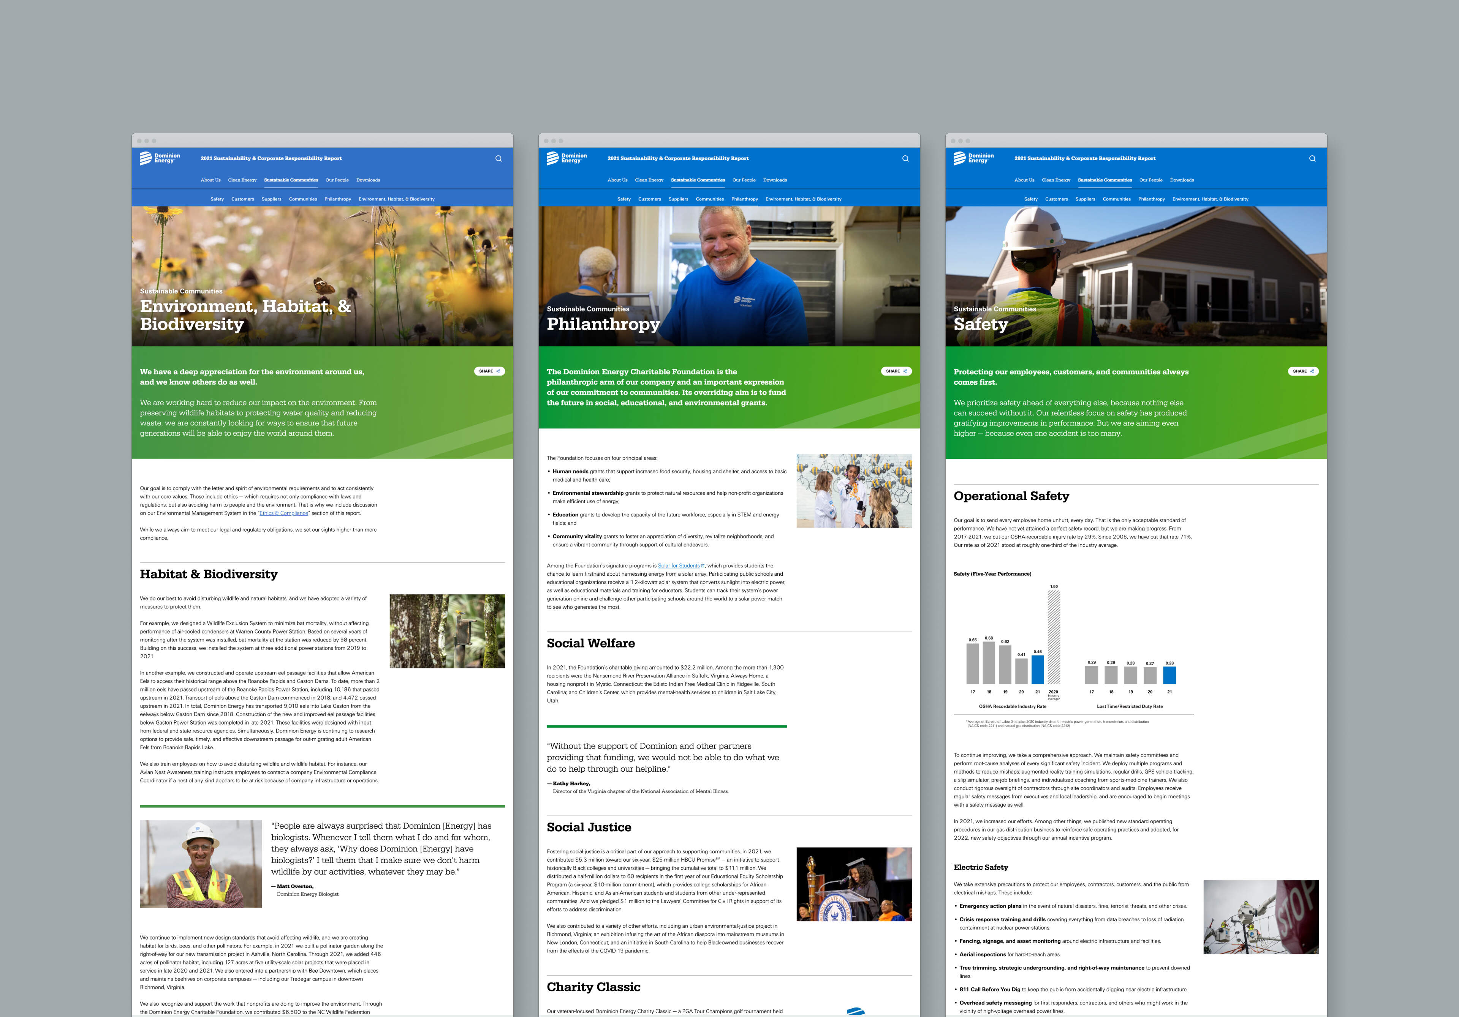
Task: Select Safety subnav tab in Philanthropy page window
Action: click(x=623, y=199)
